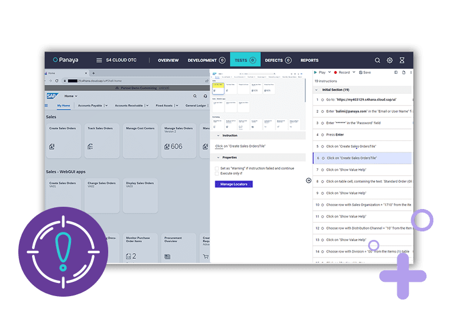This screenshot has width=458, height=315.
Task: Click the lock icon in address bar
Action: coord(65,81)
